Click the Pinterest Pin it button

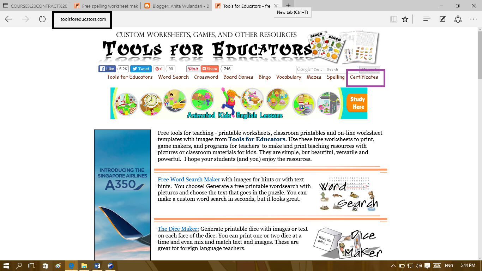pos(193,69)
